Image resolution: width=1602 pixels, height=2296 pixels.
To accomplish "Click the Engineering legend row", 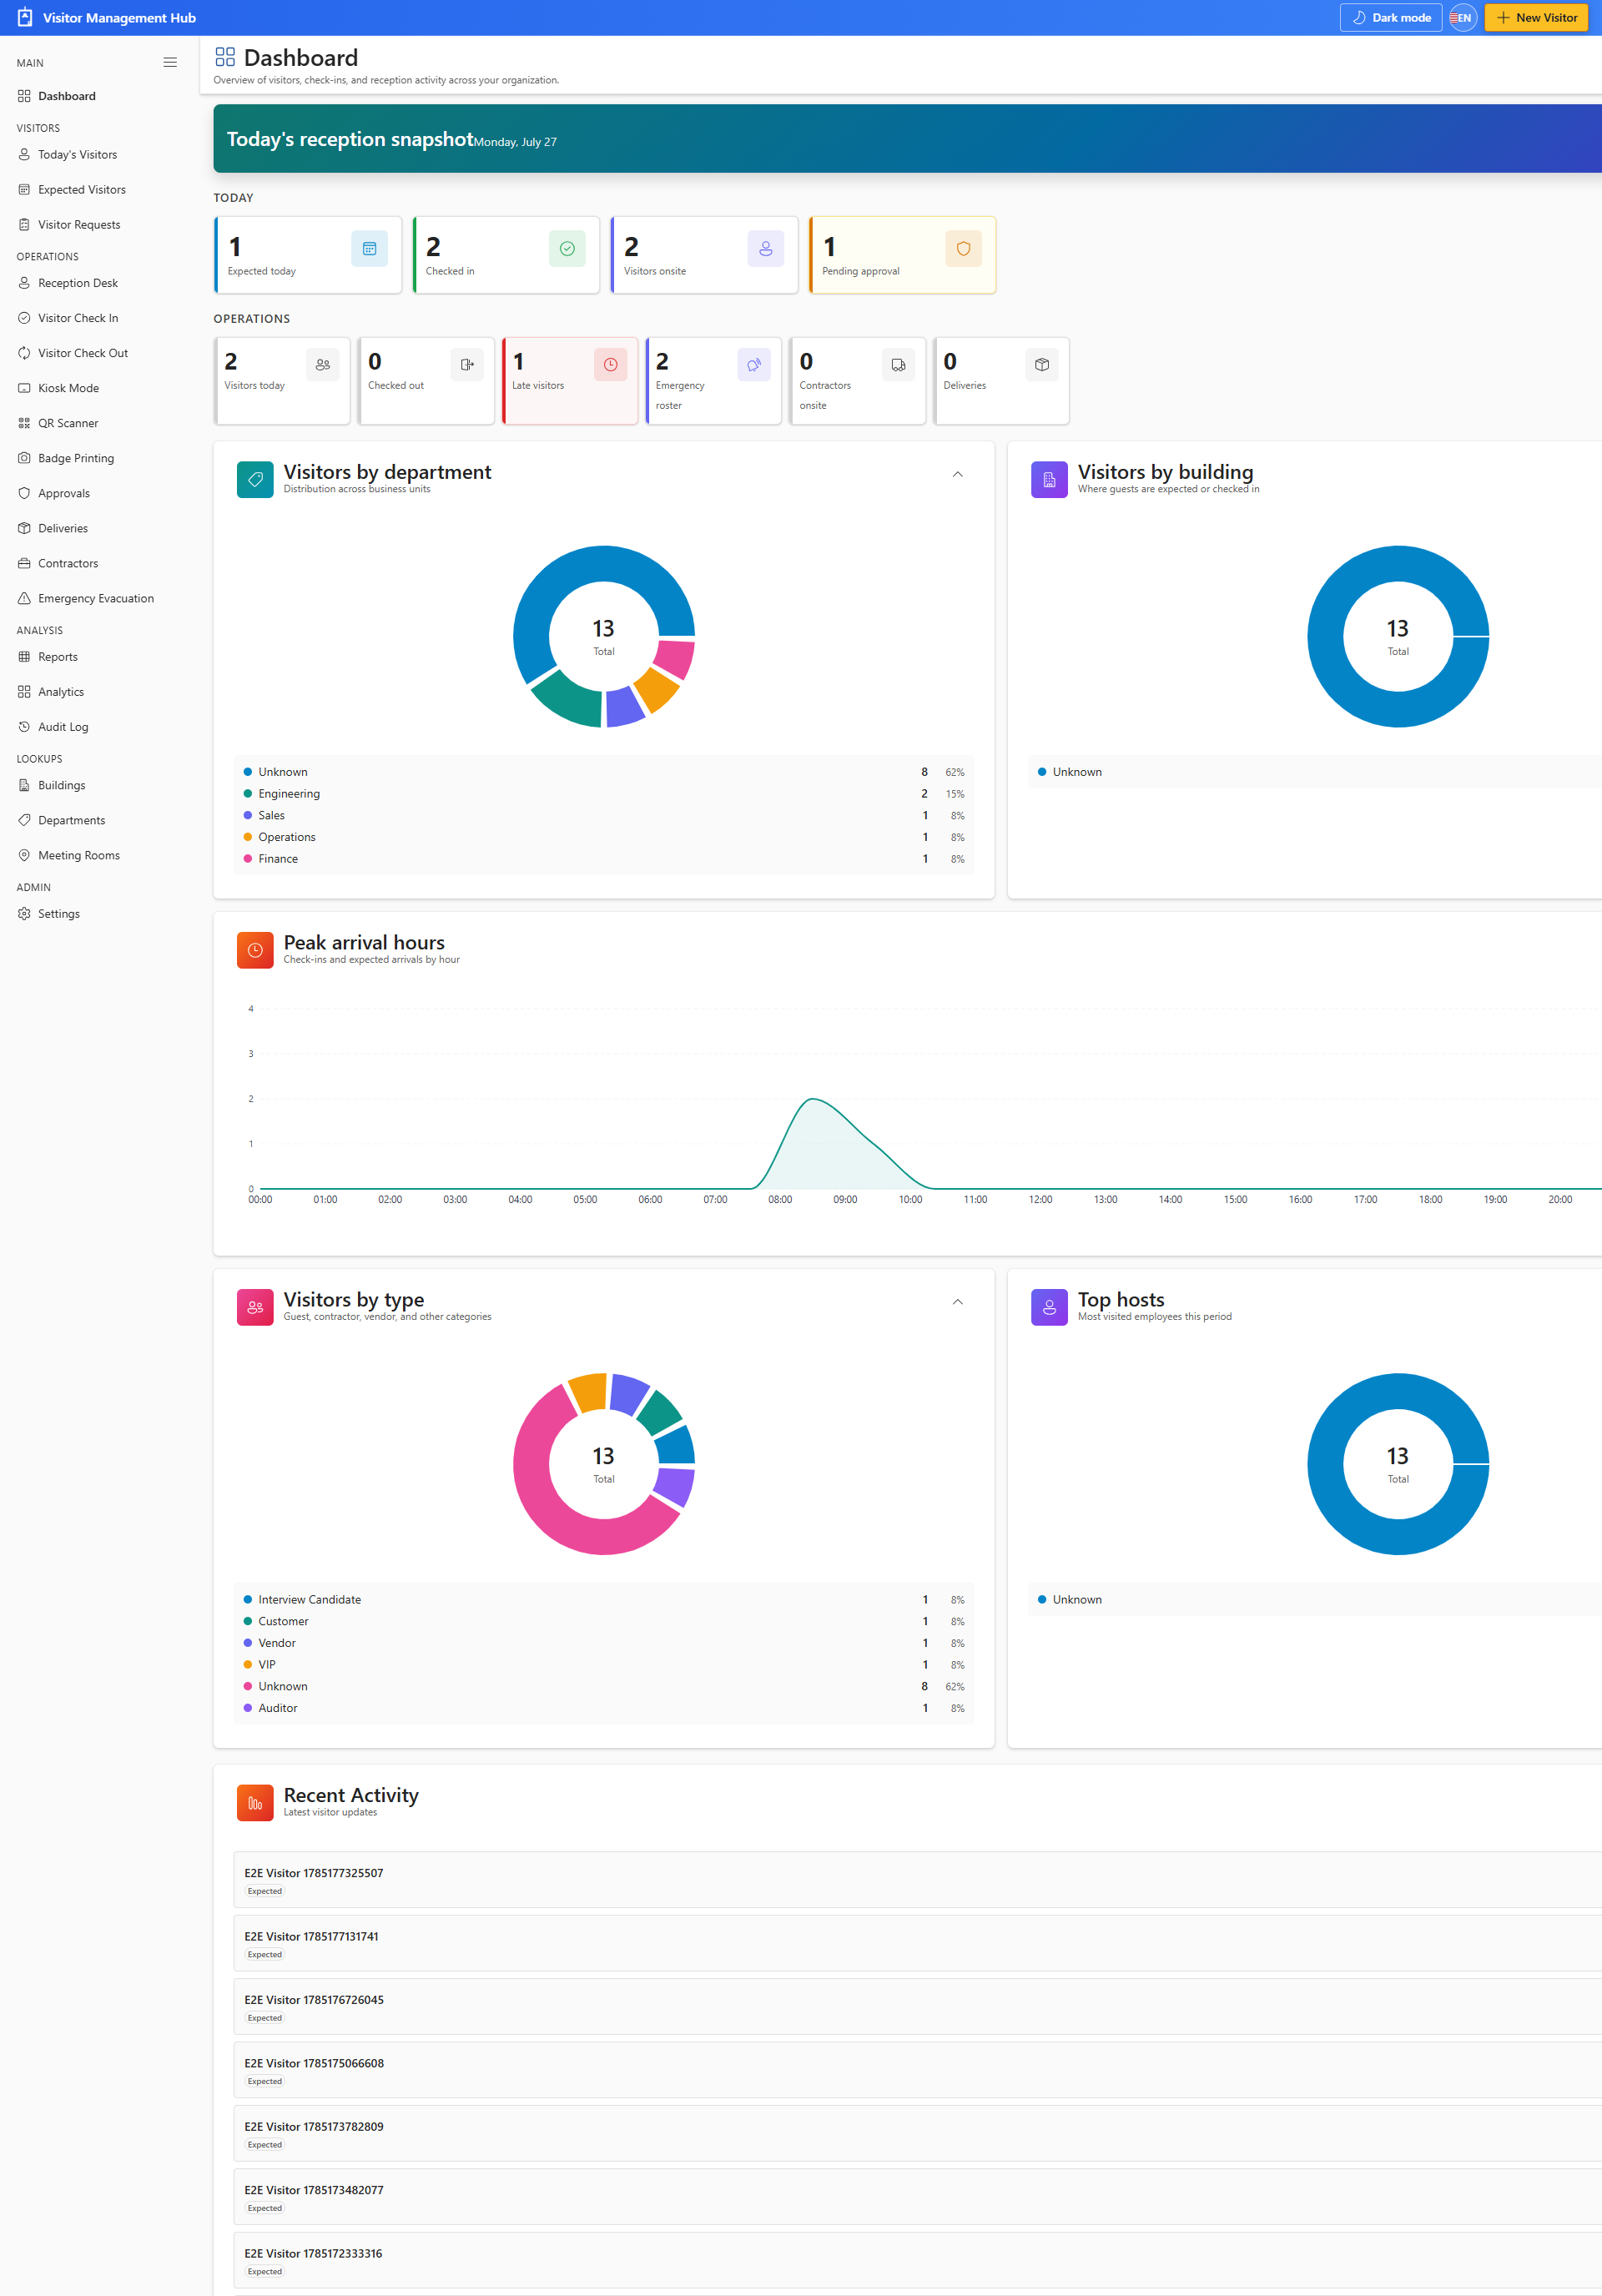I will coord(604,794).
